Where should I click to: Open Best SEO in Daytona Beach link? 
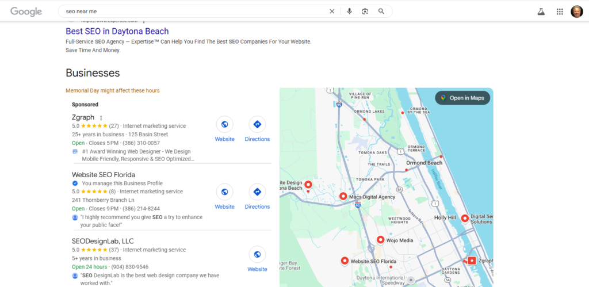[x=117, y=31]
